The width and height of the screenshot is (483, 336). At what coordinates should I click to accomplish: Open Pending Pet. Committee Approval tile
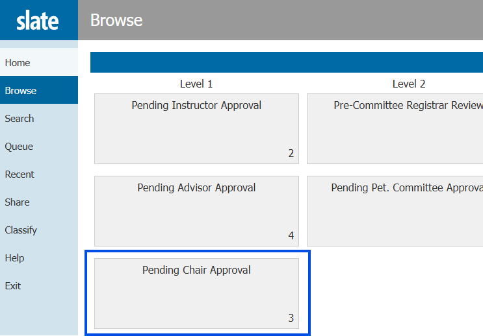(x=395, y=211)
